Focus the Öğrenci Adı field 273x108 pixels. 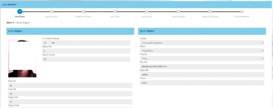tap(86, 51)
